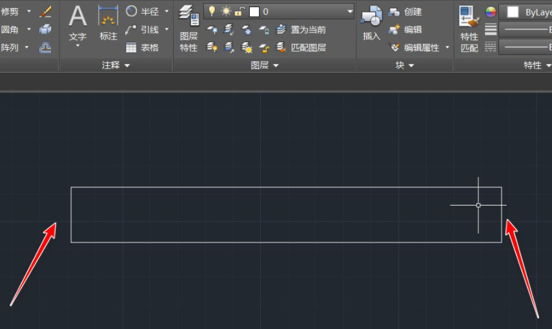Click the 匹配图层 (Match Layer) button
Viewport: 552px width, 329px height.
tap(301, 47)
